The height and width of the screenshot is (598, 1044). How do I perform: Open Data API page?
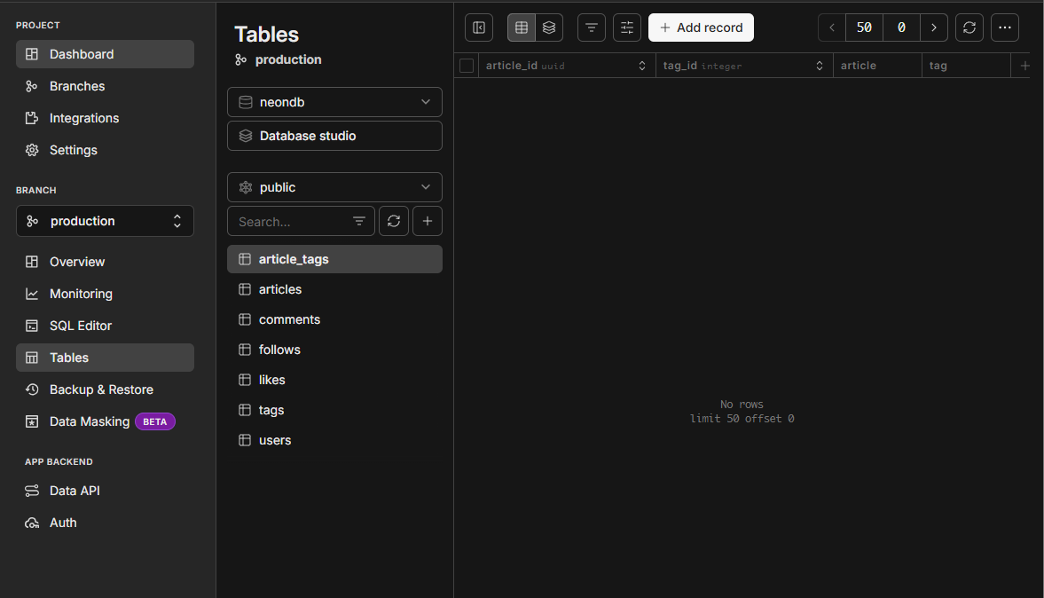click(x=106, y=491)
